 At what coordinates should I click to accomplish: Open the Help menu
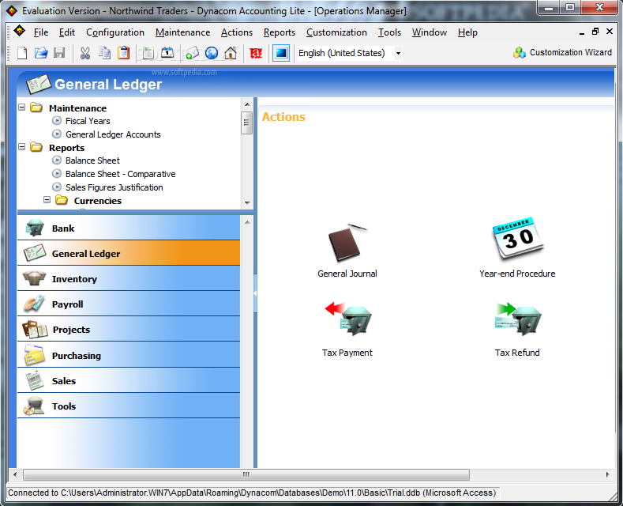point(467,32)
